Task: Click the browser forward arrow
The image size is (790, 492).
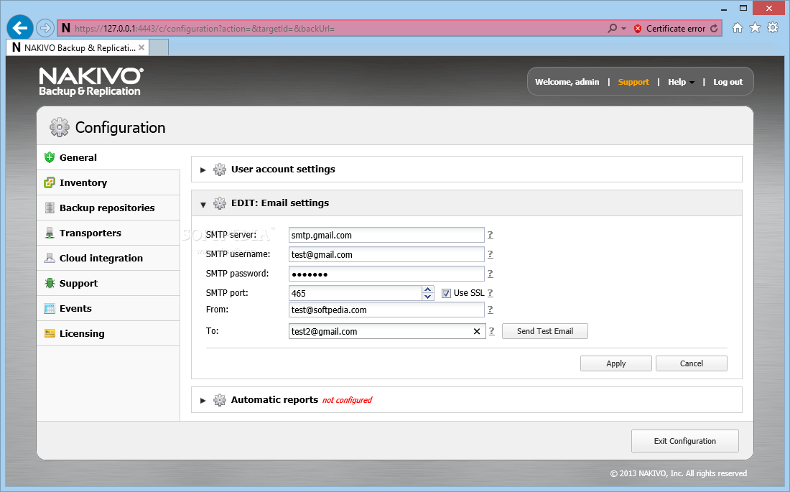Action: coord(45,28)
